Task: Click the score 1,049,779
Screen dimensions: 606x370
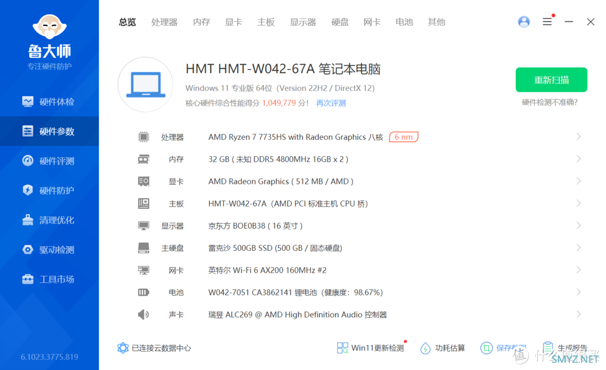Action: pyautogui.click(x=279, y=103)
